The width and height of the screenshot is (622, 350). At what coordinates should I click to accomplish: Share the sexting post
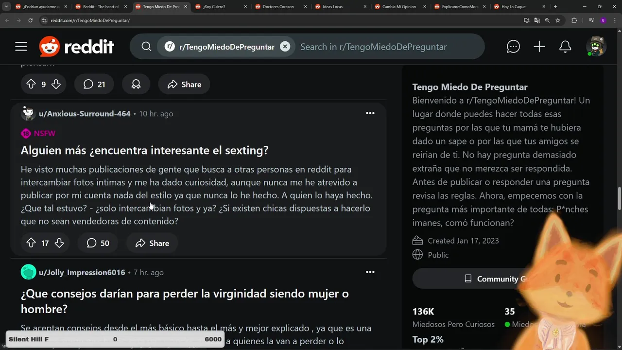pos(152,243)
